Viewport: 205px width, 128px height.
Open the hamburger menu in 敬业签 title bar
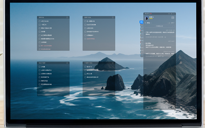171,13
